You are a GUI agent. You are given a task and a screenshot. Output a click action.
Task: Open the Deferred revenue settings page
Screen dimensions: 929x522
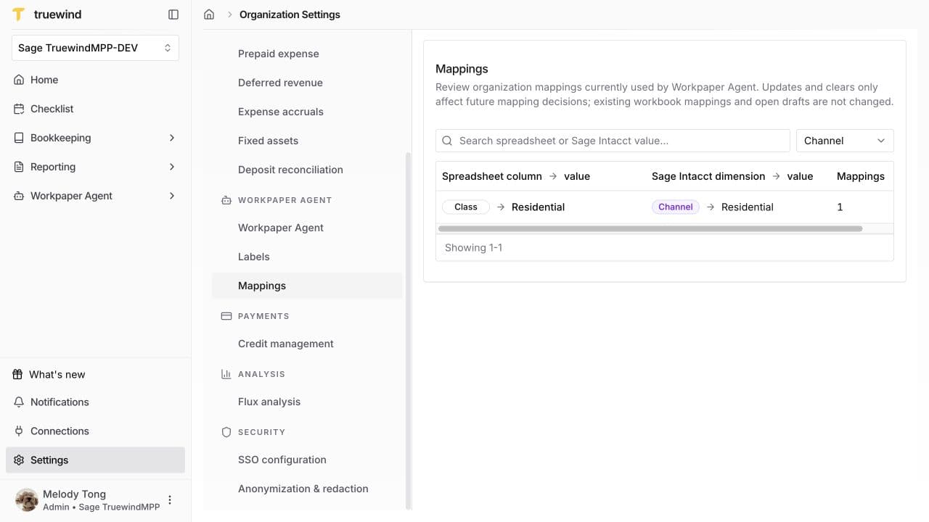(x=307, y=83)
